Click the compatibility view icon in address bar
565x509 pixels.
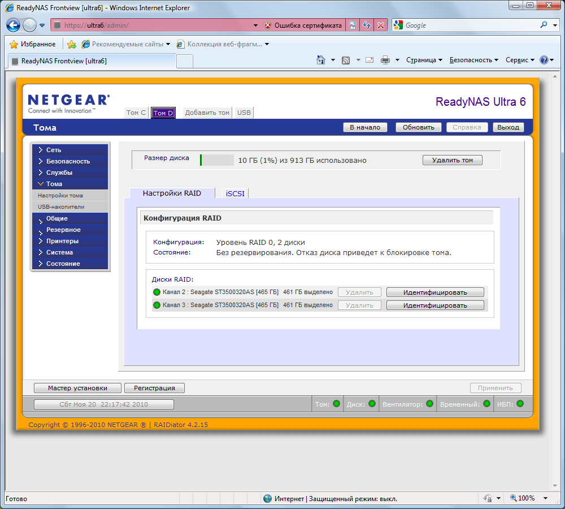pyautogui.click(x=353, y=25)
